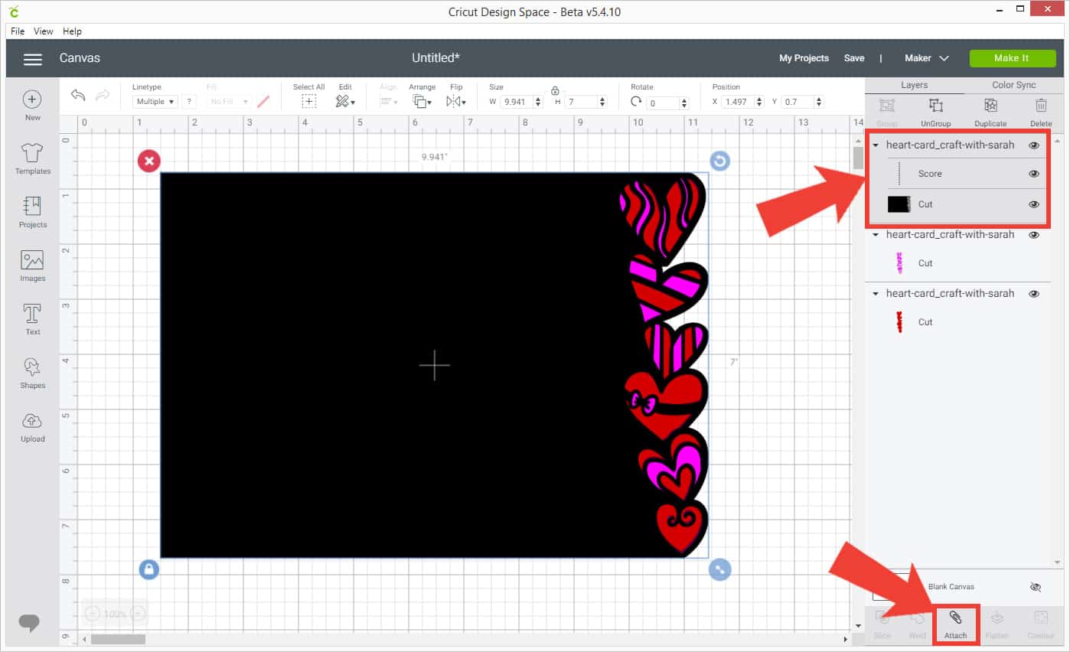Click the Linetype help question mark
The image size is (1070, 652).
[x=189, y=101]
